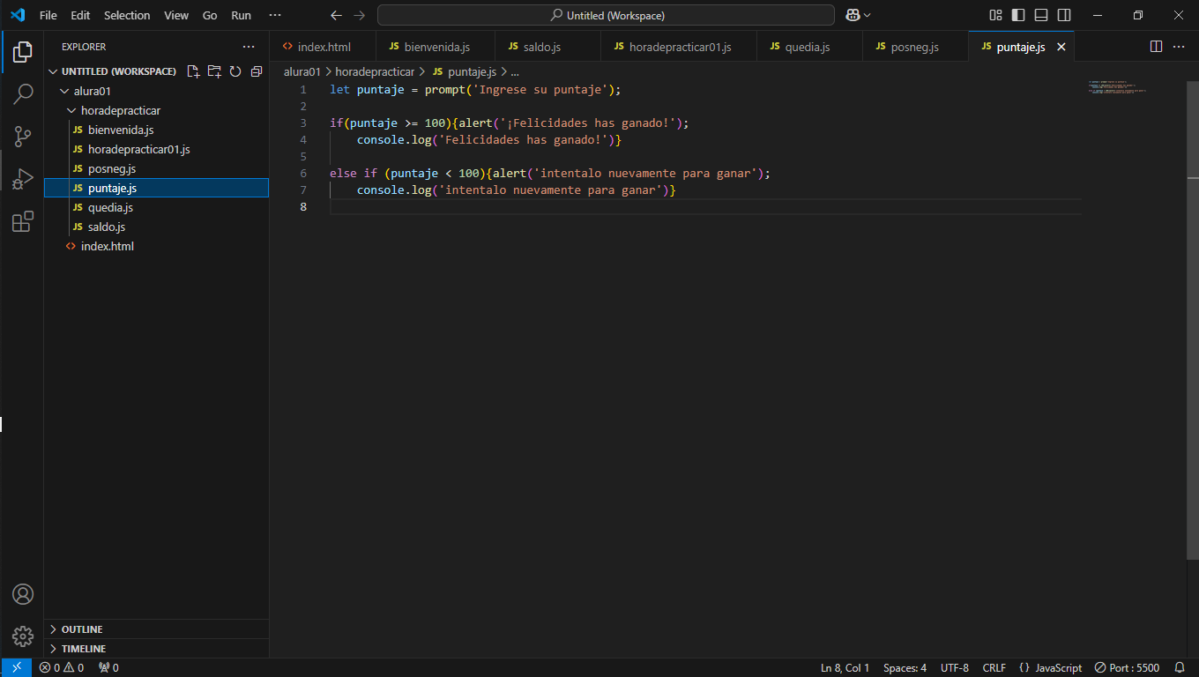The height and width of the screenshot is (677, 1199).
Task: Click the New File icon in Explorer
Action: tap(193, 71)
